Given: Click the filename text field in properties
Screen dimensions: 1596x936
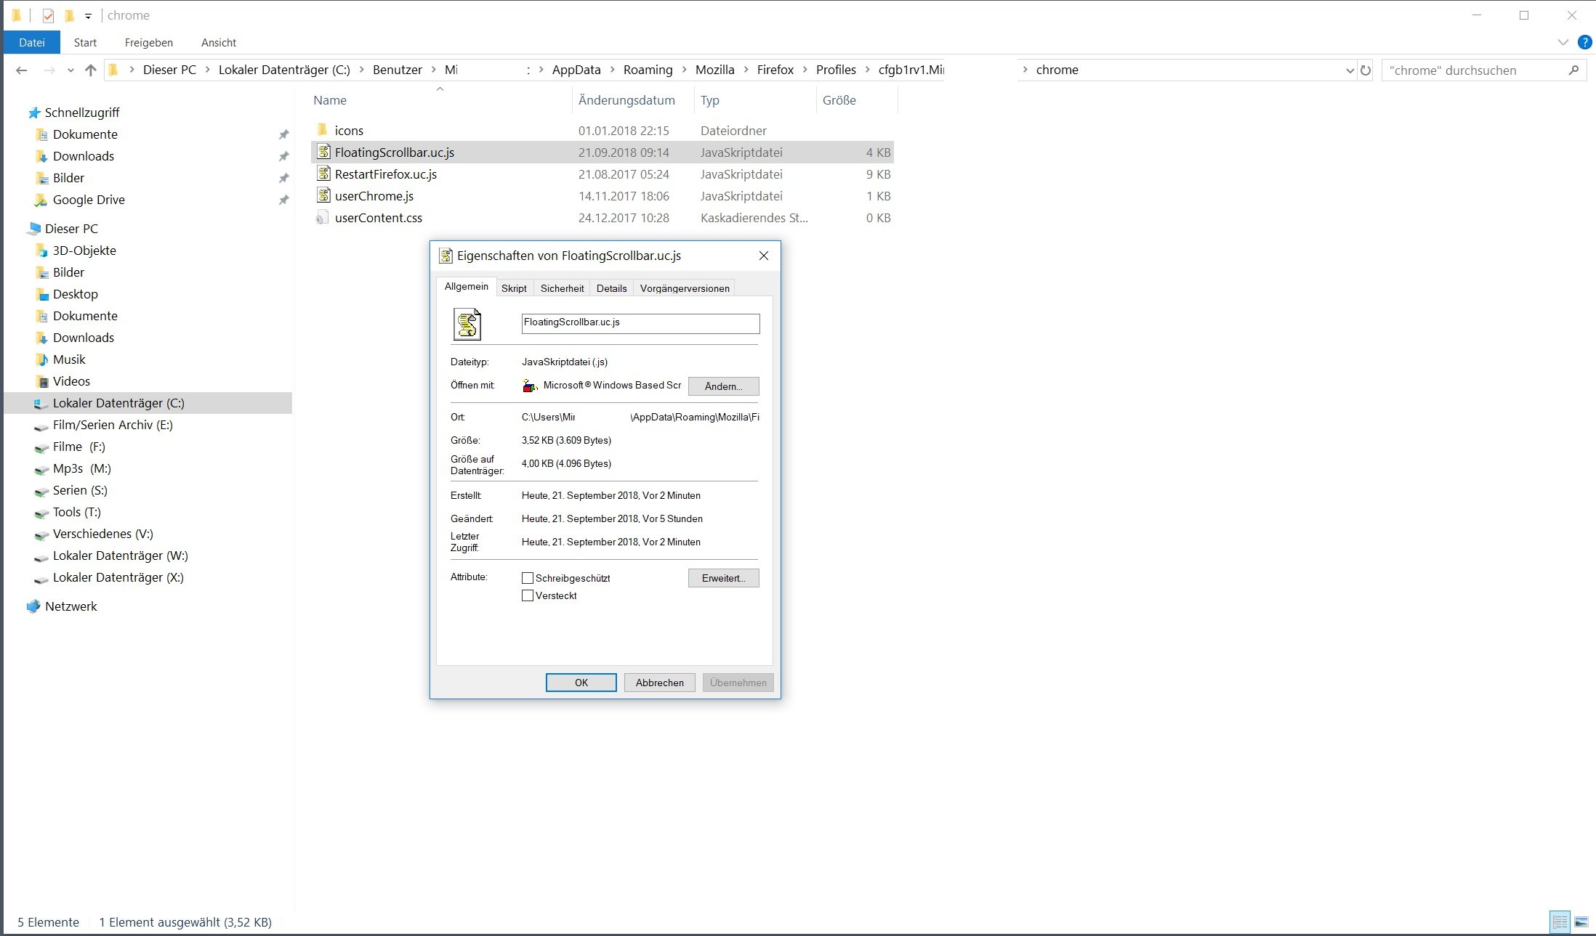Looking at the screenshot, I should point(640,323).
